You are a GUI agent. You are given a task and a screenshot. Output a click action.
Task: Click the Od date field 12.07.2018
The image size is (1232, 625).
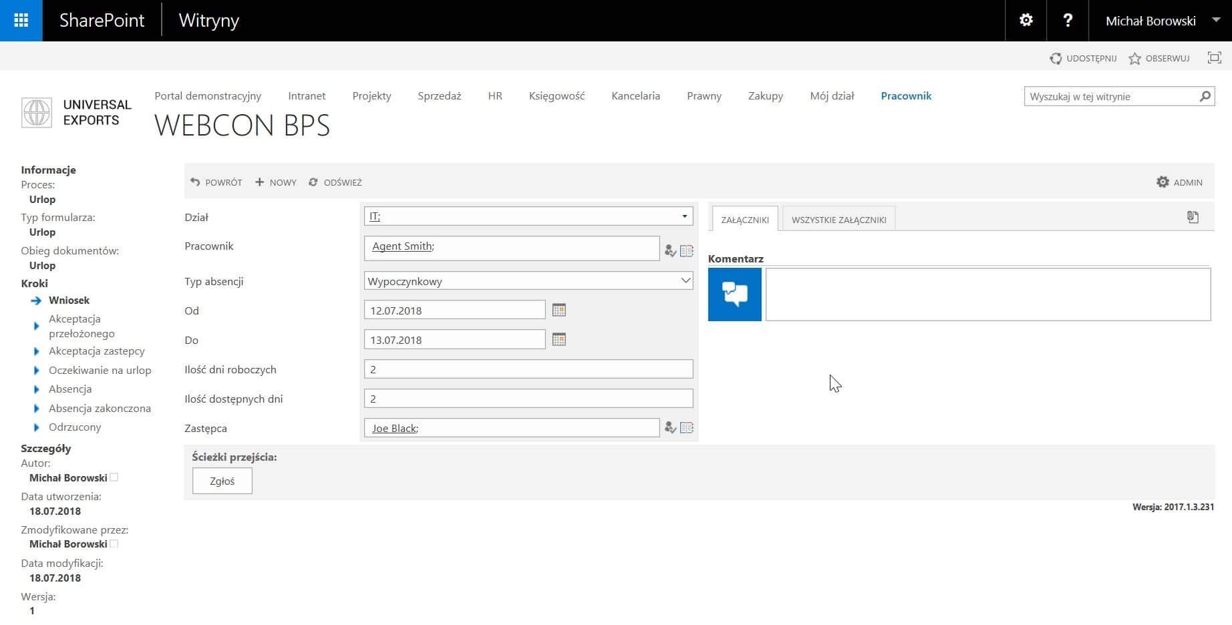[x=454, y=310]
